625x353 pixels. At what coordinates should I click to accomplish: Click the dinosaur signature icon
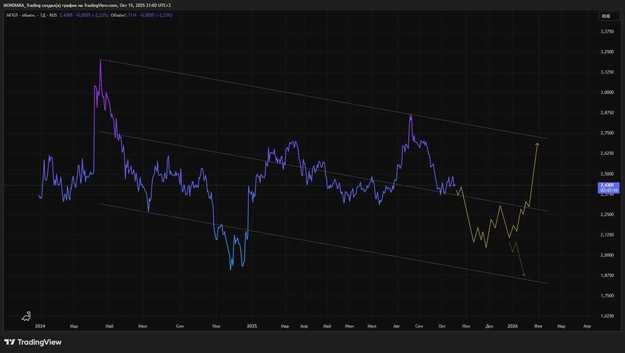tap(26, 316)
